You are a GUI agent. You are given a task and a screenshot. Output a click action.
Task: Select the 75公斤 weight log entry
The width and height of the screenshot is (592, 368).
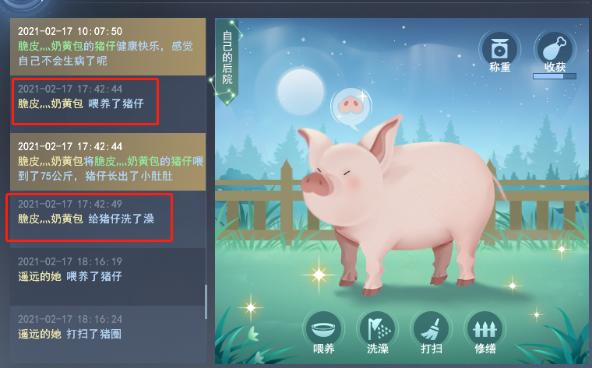(x=108, y=162)
